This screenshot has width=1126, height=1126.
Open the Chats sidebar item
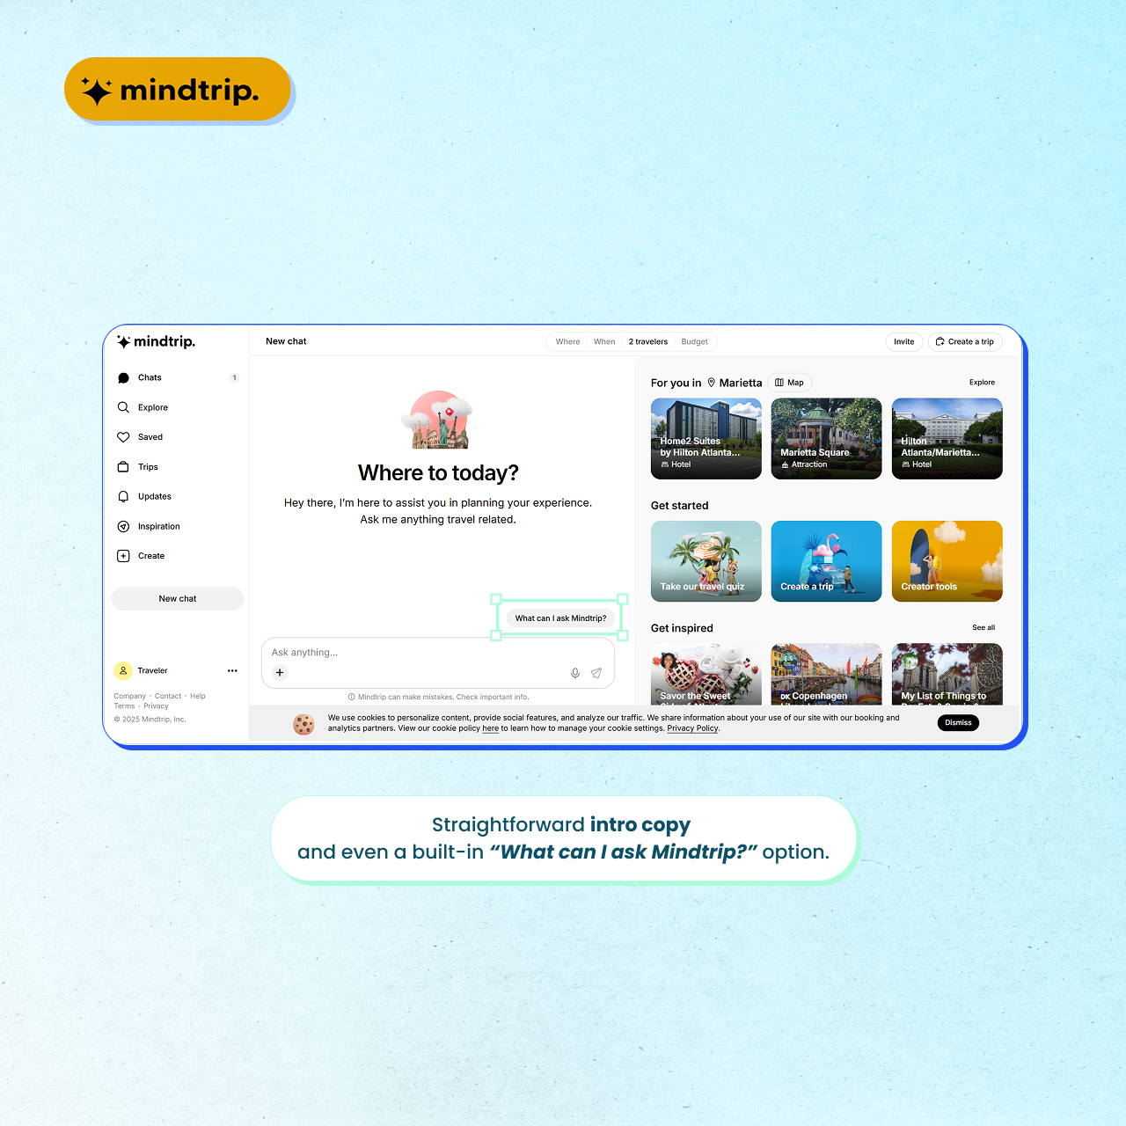click(x=177, y=377)
